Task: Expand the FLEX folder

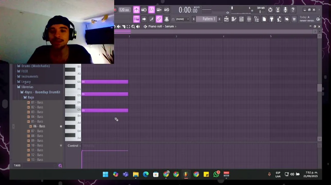Action: (x=22, y=71)
